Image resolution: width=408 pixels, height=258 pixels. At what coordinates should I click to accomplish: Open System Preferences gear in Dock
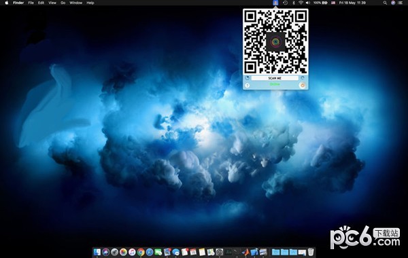click(220, 252)
